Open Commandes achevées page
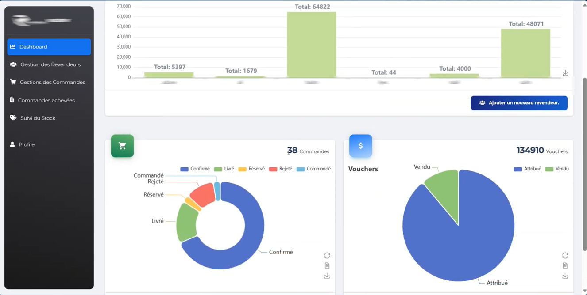Viewport: 587px width, 295px height. (49, 100)
